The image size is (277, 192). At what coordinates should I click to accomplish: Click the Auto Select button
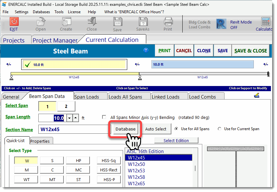[156, 129]
